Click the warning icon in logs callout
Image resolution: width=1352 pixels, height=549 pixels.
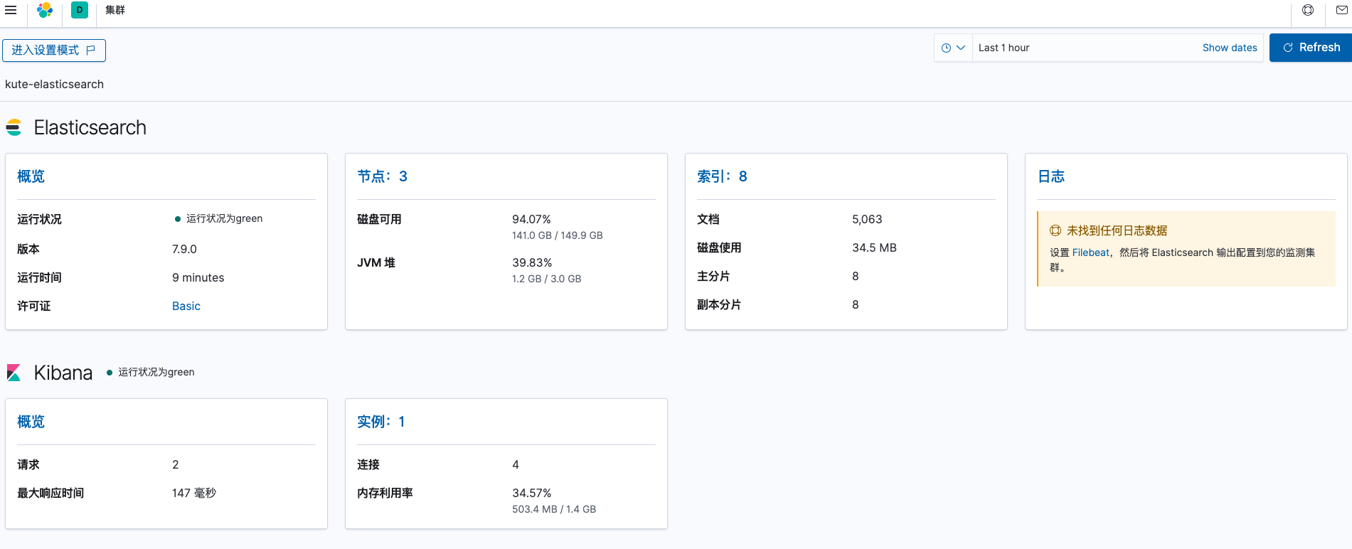click(1055, 230)
